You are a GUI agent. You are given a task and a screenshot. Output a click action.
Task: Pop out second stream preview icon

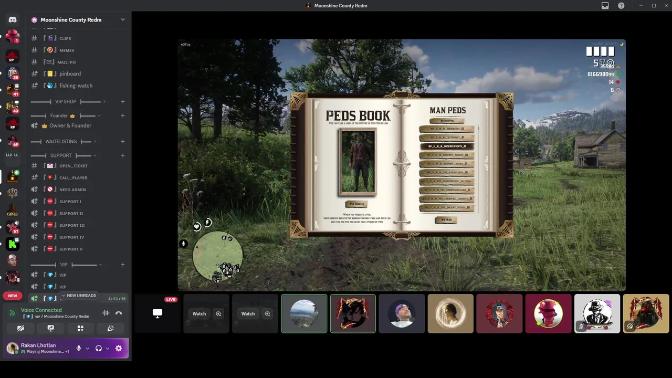(267, 314)
